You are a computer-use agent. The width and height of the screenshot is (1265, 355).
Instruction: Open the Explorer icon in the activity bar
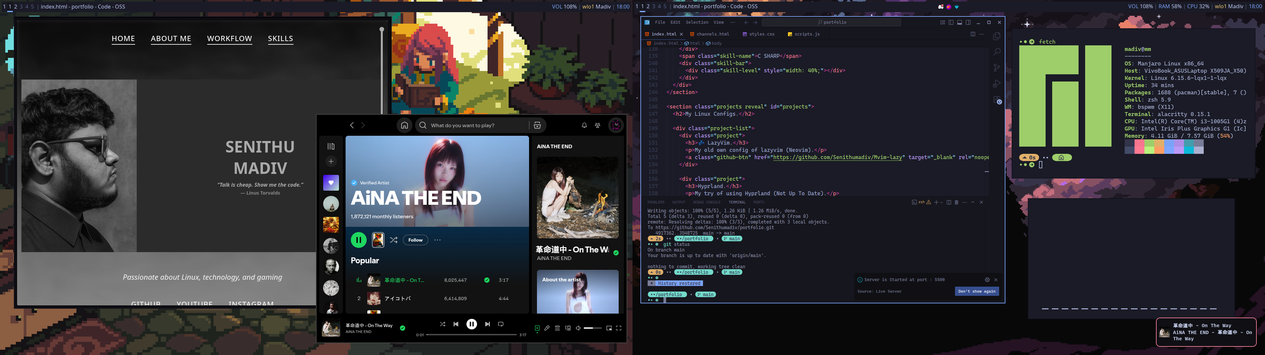tap(997, 36)
